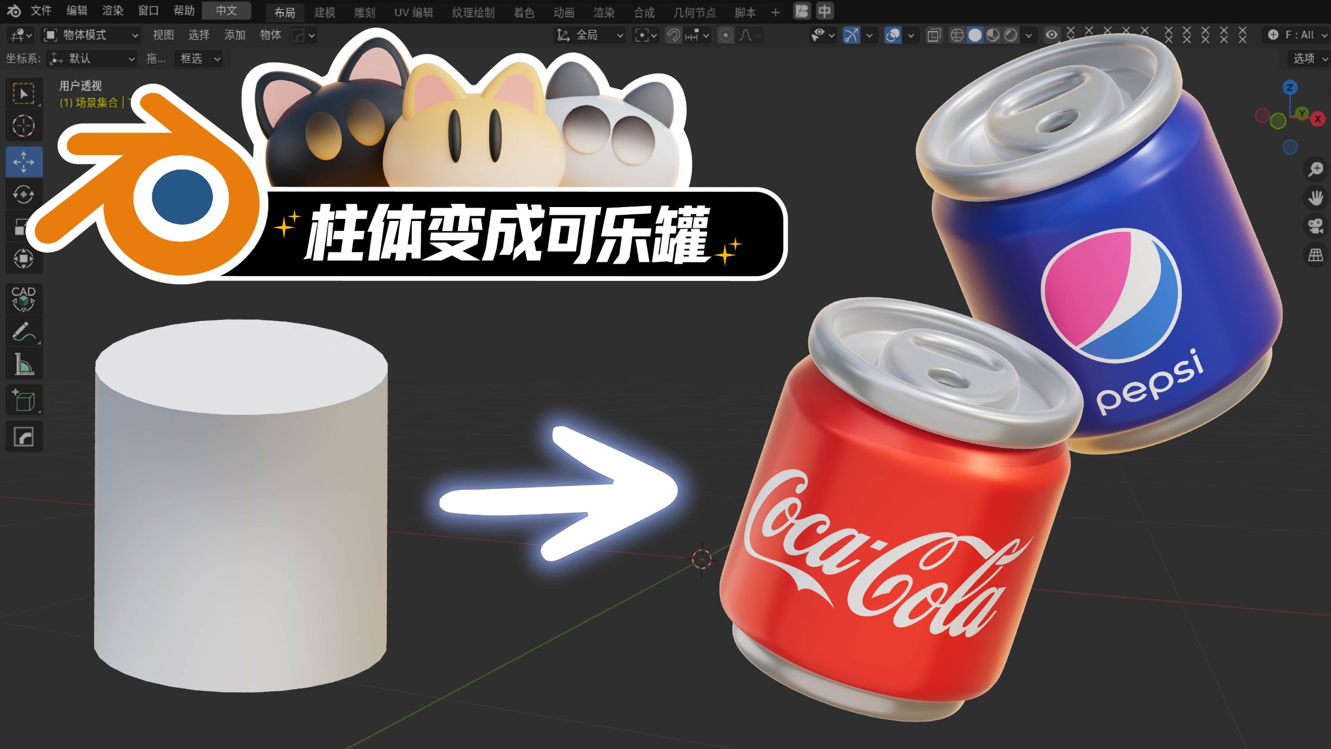This screenshot has width=1331, height=749.
Task: Switch perspective/orthographic with the grid icon
Action: pyautogui.click(x=1315, y=255)
